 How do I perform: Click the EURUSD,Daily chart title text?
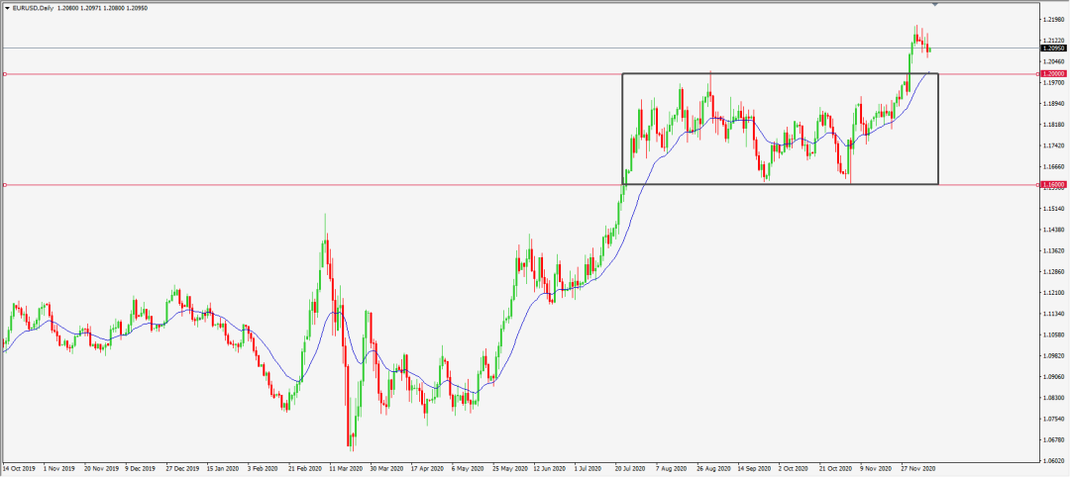point(37,6)
